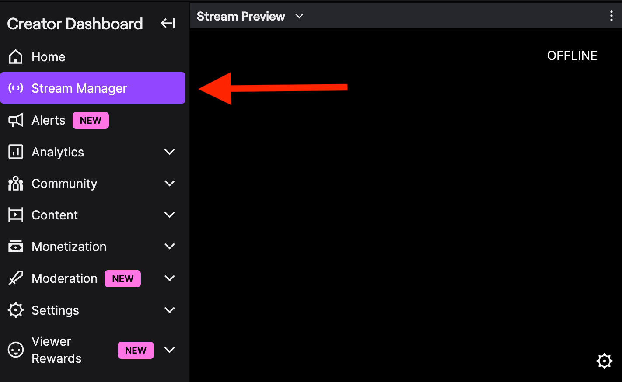Open stream preview gear settings
622x382 pixels.
click(x=604, y=361)
